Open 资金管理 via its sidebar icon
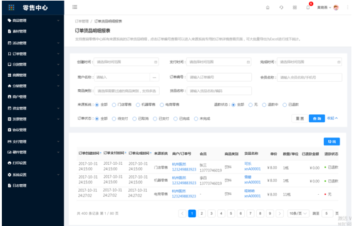This screenshot has height=226, width=352. pyautogui.click(x=9, y=108)
